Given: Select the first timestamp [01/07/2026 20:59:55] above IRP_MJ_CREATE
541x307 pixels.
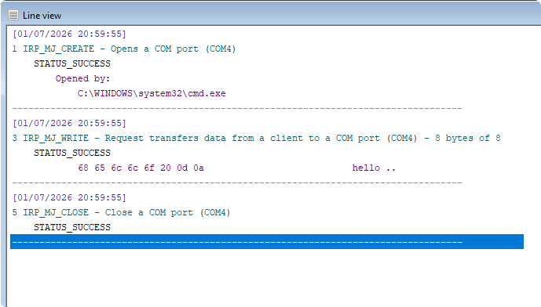Looking at the screenshot, I should click(x=69, y=34).
